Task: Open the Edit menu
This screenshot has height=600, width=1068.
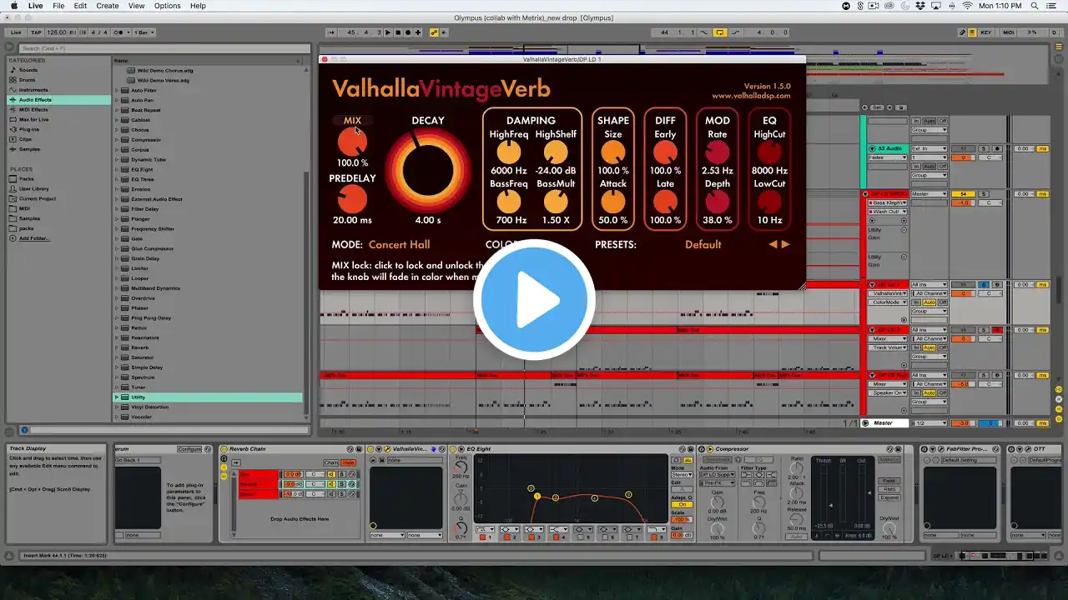Action: [x=80, y=6]
